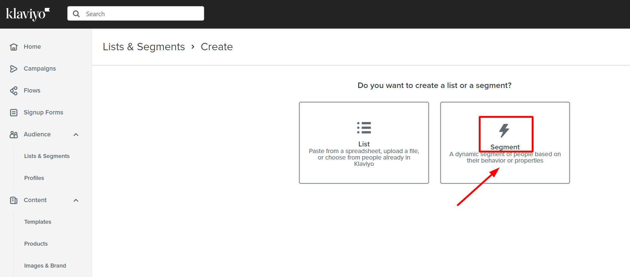Screen dimensions: 630x277
Task: Click Lists & Segments breadcrumb link
Action: 144,47
